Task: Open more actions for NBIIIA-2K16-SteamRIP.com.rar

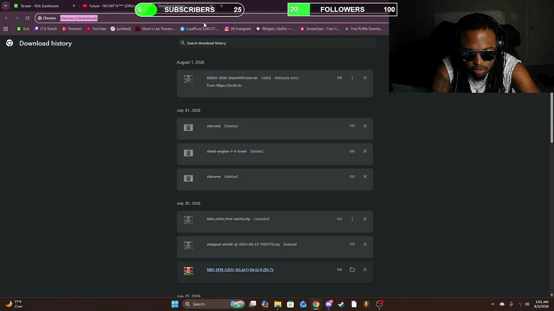Action: (352, 78)
